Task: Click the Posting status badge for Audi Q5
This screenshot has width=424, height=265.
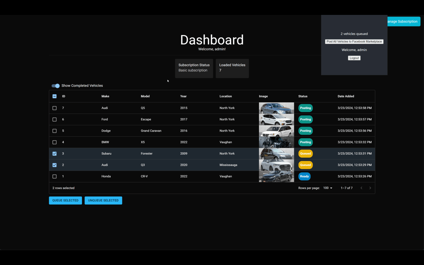Action: click(x=305, y=108)
